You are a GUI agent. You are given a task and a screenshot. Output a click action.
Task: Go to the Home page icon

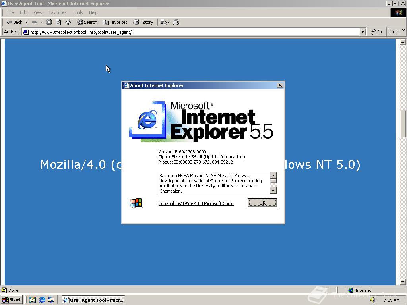[68, 22]
